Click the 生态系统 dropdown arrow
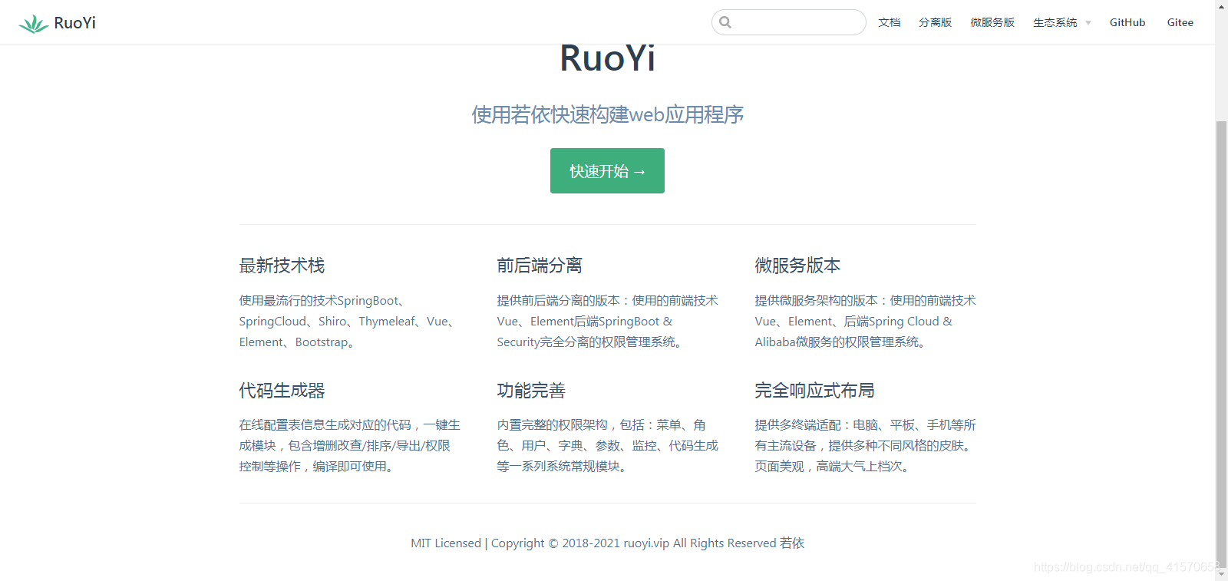Image resolution: width=1228 pixels, height=581 pixels. (x=1088, y=23)
